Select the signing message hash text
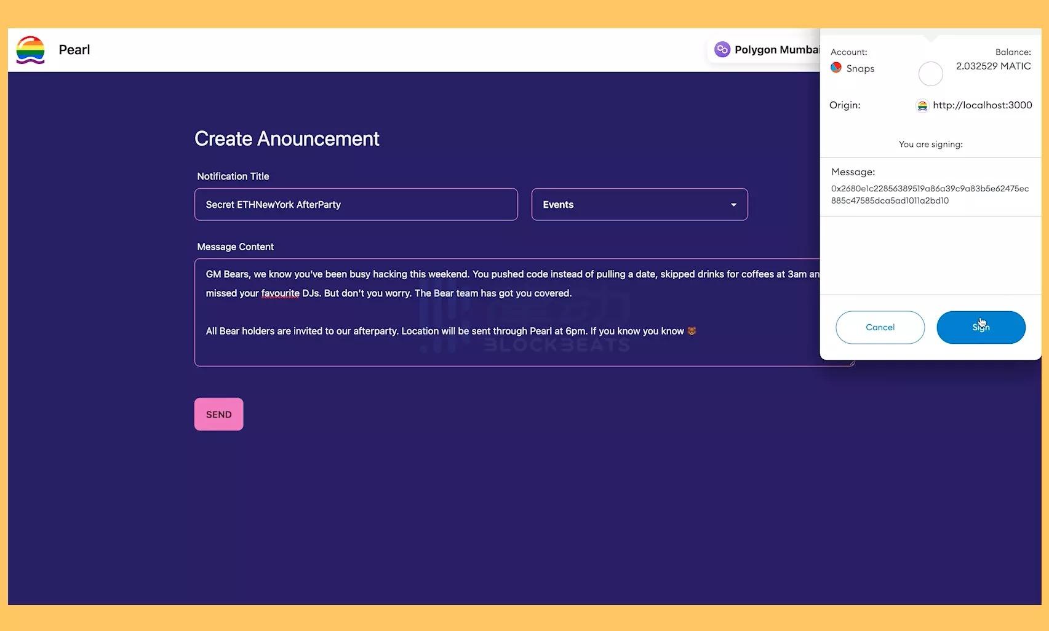 click(929, 194)
